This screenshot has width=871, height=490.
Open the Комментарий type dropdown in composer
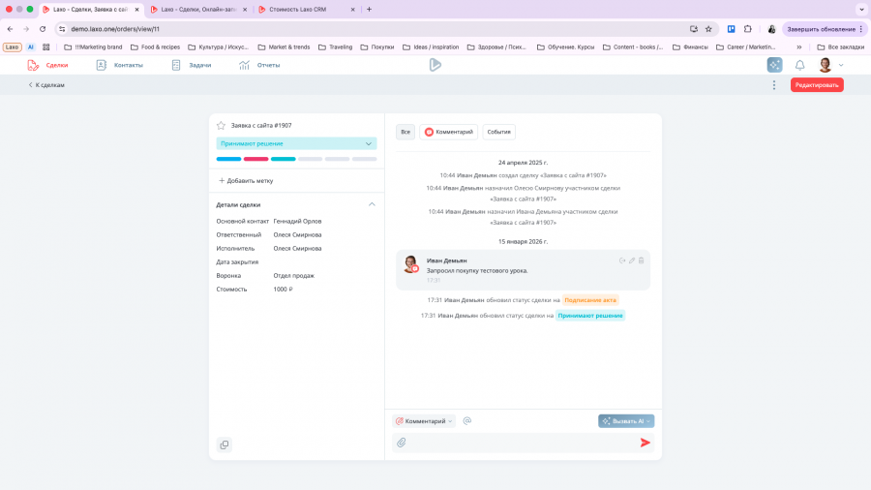(x=424, y=421)
